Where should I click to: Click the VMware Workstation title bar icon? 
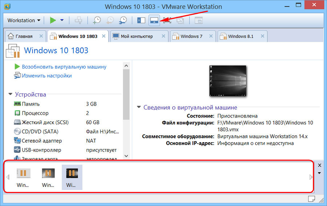pos(7,7)
